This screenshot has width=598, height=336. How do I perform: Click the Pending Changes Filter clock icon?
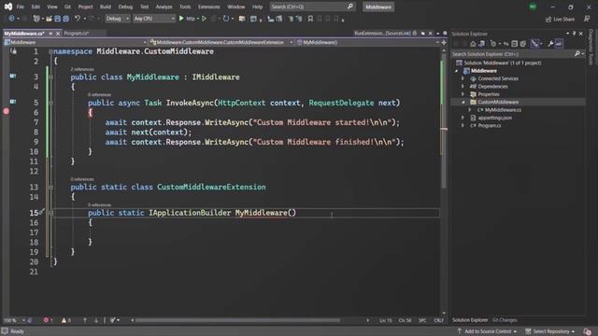click(492, 44)
